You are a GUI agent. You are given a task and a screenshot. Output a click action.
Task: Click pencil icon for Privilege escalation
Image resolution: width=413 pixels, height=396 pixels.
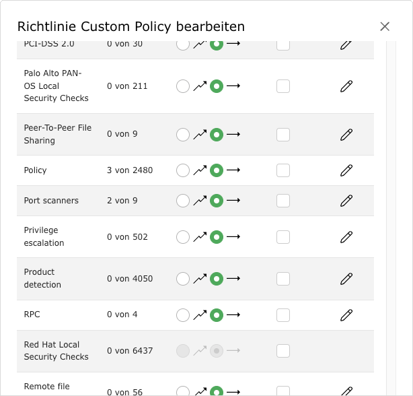346,237
